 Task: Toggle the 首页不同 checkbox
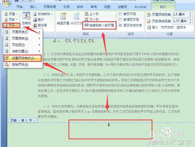[x=120, y=14]
